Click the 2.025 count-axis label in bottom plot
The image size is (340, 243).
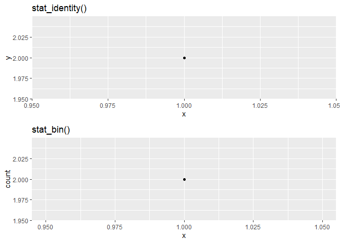tap(20, 159)
